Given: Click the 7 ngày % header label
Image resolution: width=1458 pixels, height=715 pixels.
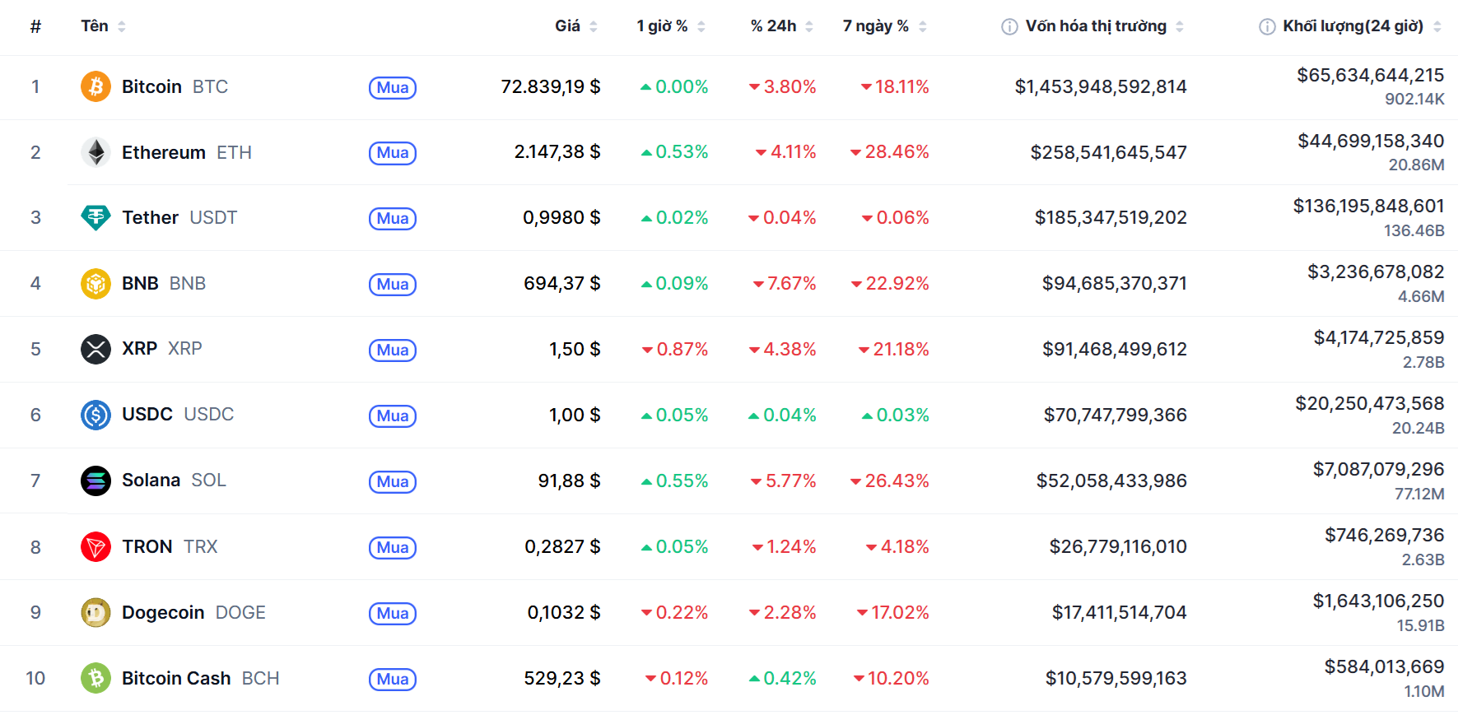Looking at the screenshot, I should coord(876,26).
